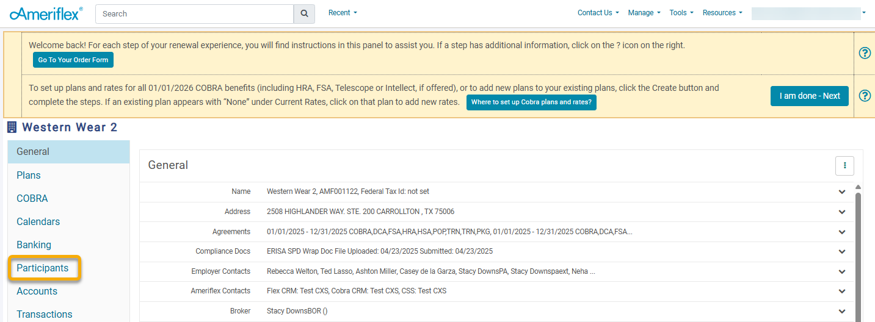
Task: Expand the Name row chevron
Action: tap(842, 191)
